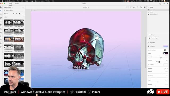Filter starter assets by lights
This screenshot has width=170, height=96.
coord(19,14)
